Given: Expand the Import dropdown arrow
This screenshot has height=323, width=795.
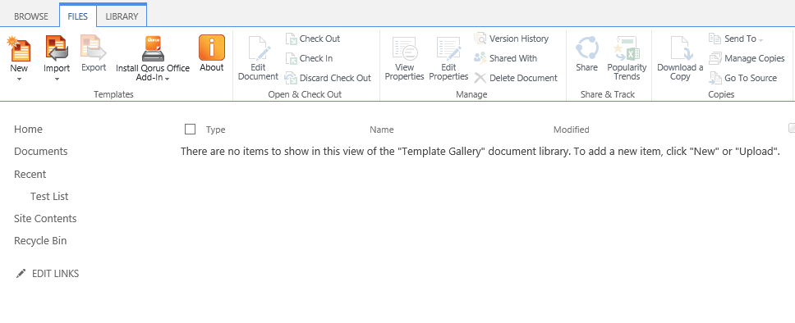Looking at the screenshot, I should [57, 79].
